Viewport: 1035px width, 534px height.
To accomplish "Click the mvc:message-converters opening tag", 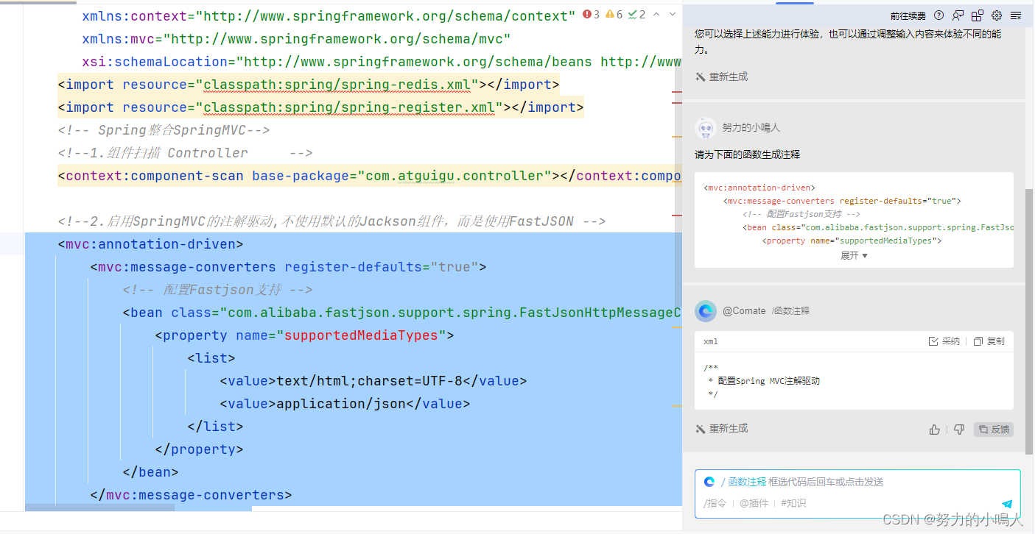I will [288, 267].
